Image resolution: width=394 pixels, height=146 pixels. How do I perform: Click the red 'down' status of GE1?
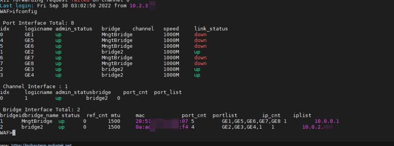tap(200, 34)
